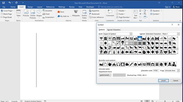Insert a Hyperlink
The width and height of the screenshot is (183, 102).
coord(94,11)
